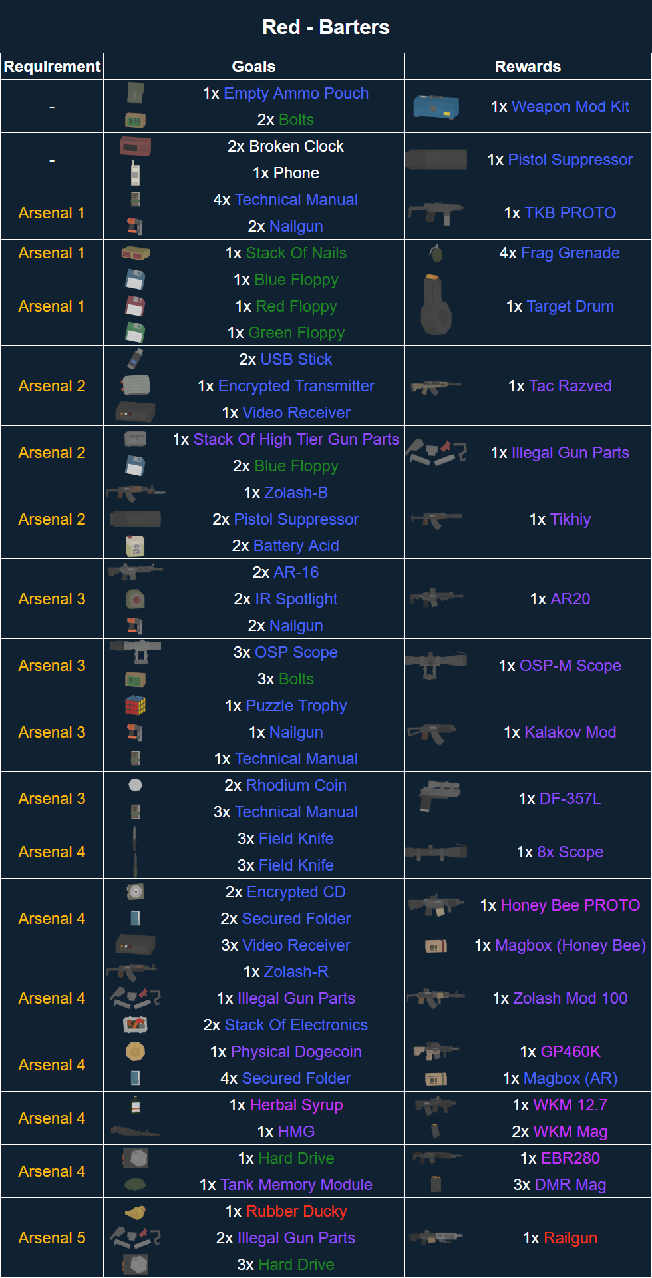Click the Target Drum magazine icon

click(x=436, y=306)
